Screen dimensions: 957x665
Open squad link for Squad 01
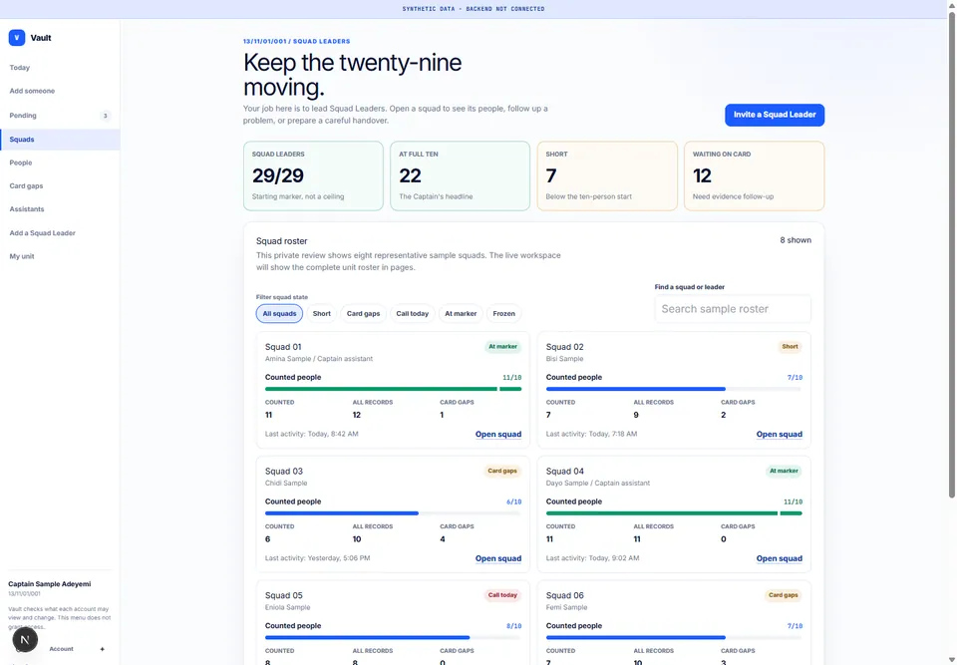[498, 434]
